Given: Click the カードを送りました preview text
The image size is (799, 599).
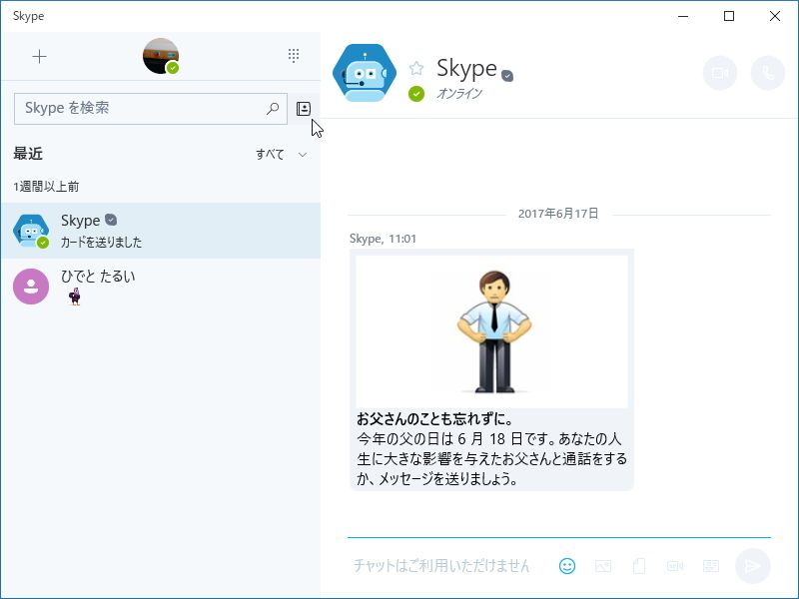Looking at the screenshot, I should point(102,242).
